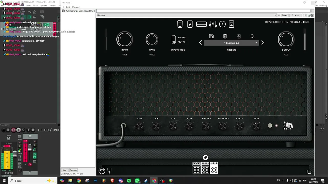Open the Actions menu in REAPER
The image size is (328, 184).
tap(53, 6)
